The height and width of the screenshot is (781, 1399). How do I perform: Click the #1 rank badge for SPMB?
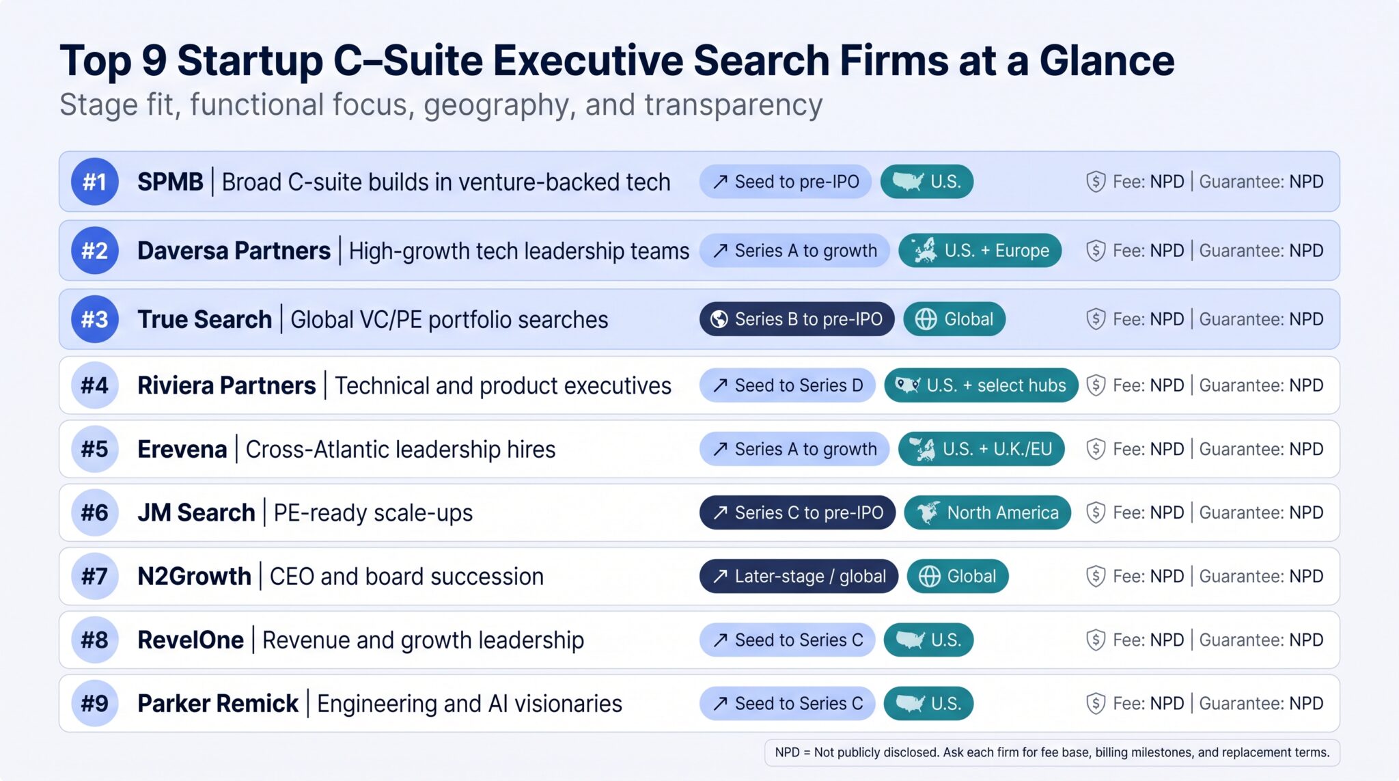click(95, 182)
